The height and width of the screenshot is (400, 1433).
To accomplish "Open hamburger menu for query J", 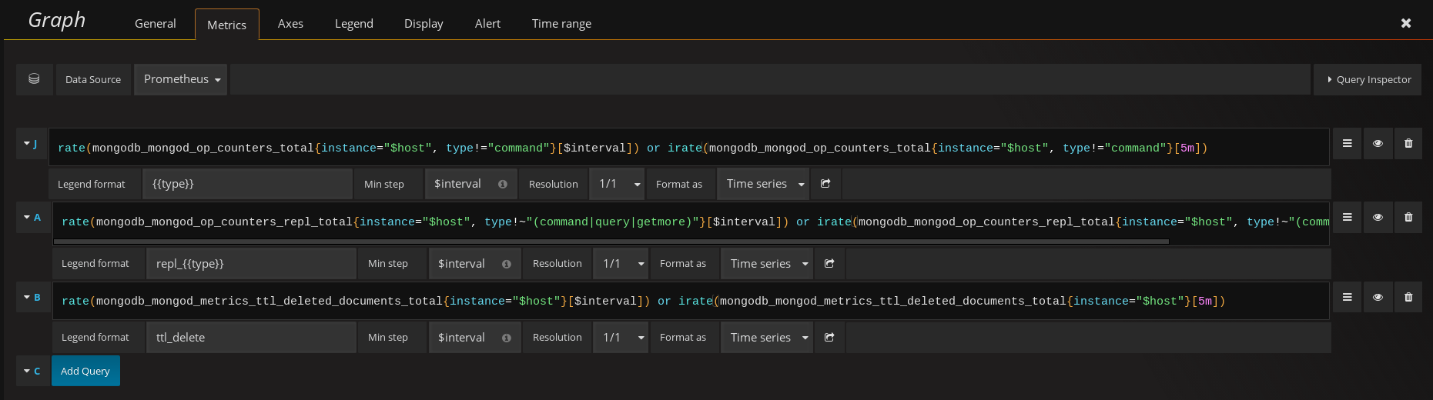I will click(x=1347, y=143).
